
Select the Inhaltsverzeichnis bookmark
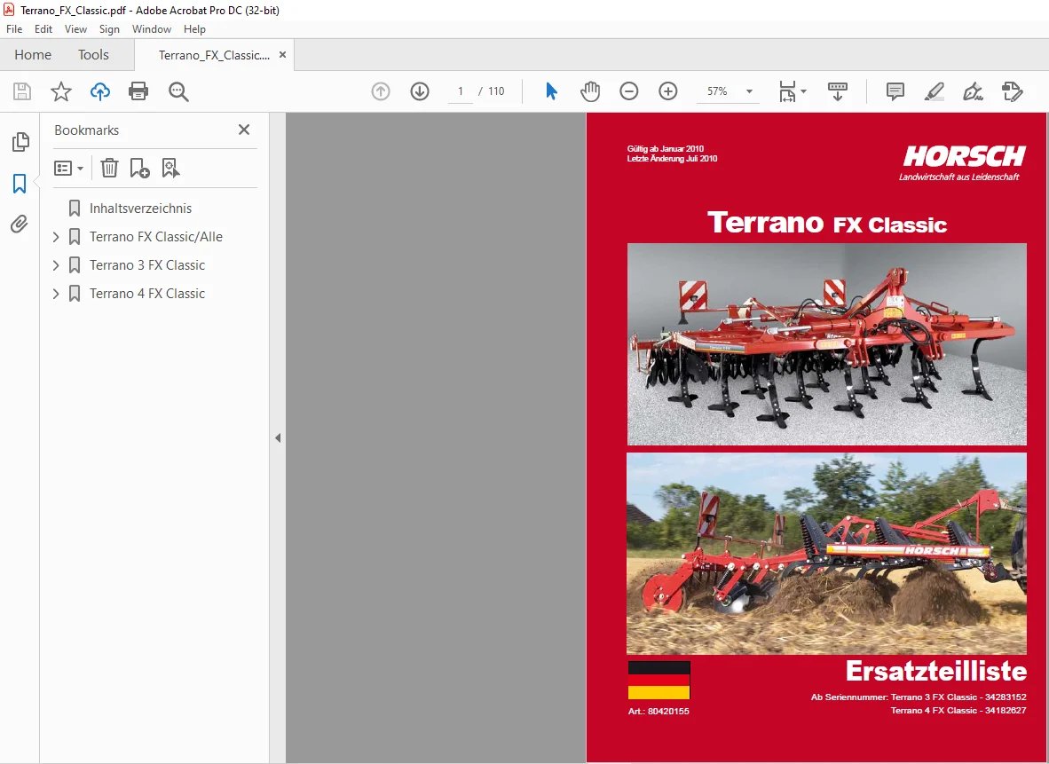pyautogui.click(x=140, y=208)
